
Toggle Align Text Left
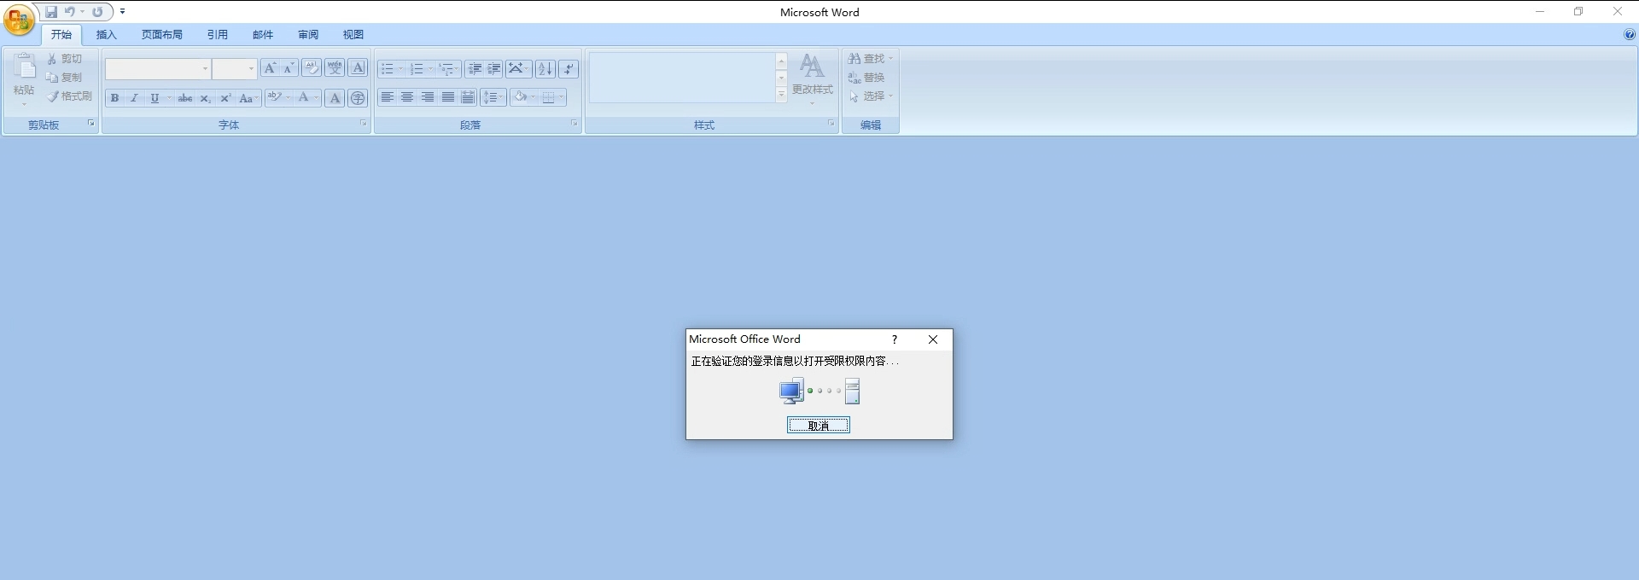[387, 97]
